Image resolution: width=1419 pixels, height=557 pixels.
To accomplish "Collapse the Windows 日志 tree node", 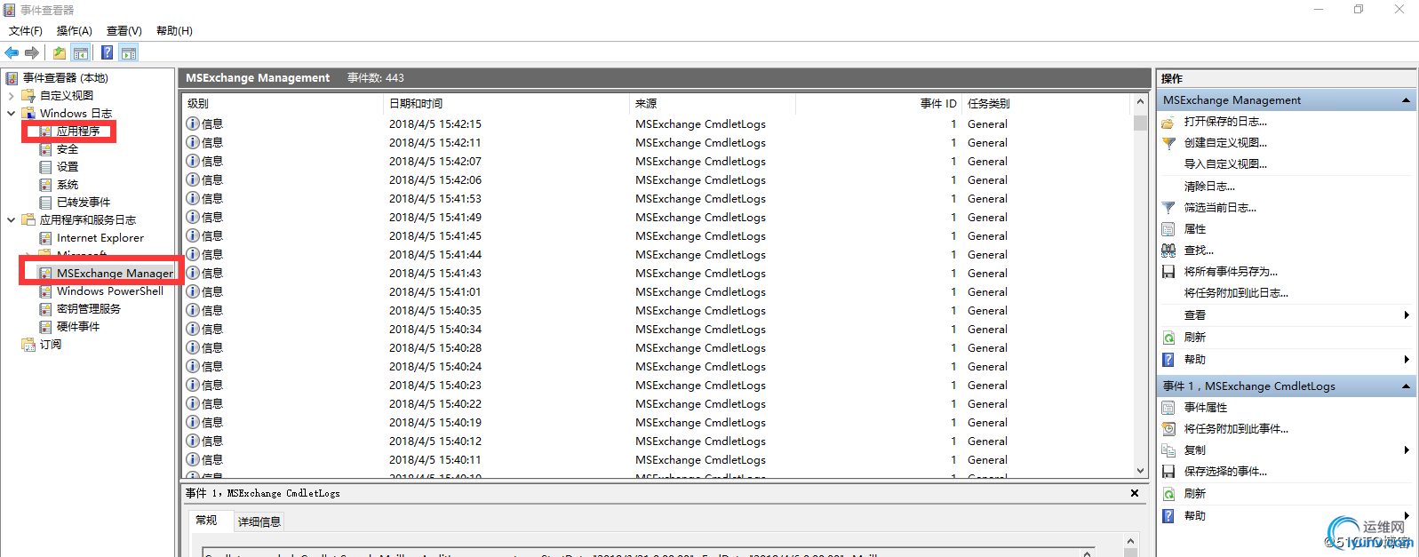I will click(x=11, y=114).
